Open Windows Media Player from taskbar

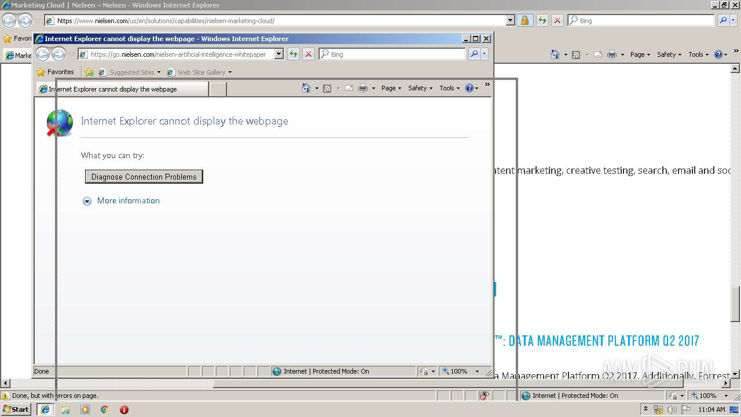85,409
